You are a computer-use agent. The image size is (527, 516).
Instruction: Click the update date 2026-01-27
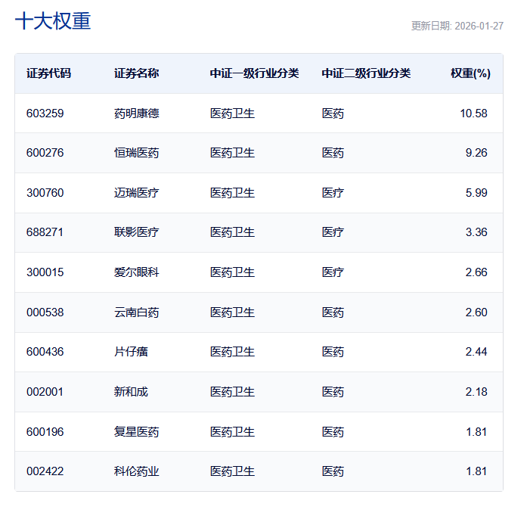pos(479,26)
